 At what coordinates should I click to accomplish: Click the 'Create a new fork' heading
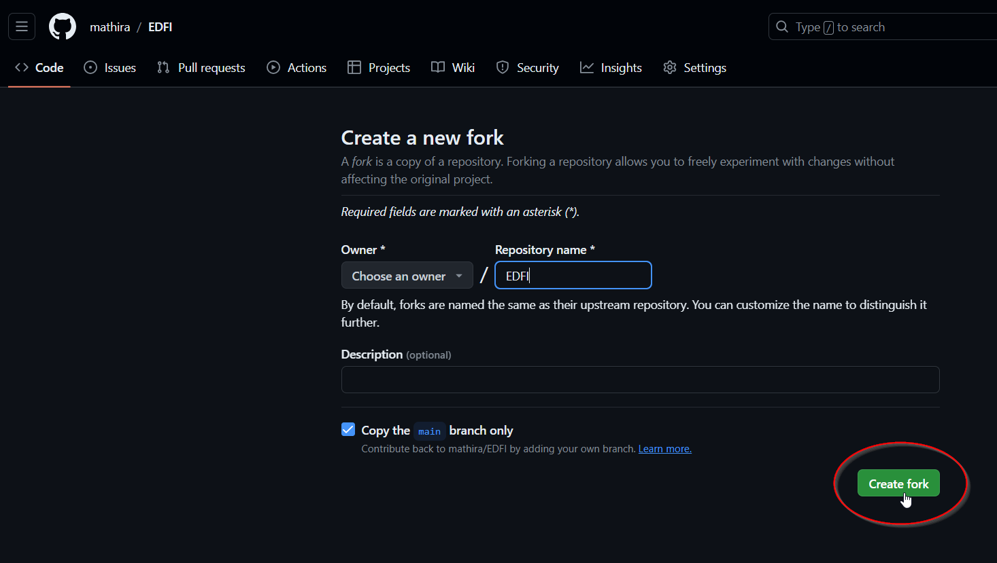point(422,138)
